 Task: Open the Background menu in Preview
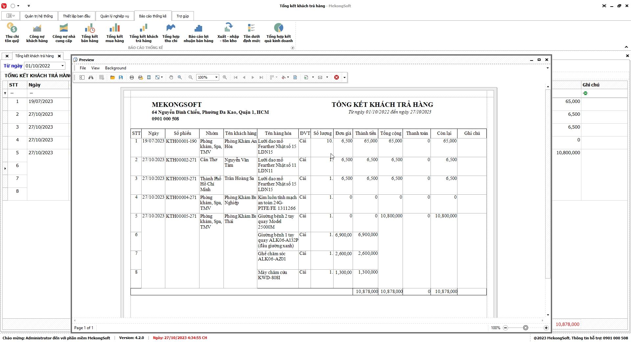(x=115, y=68)
